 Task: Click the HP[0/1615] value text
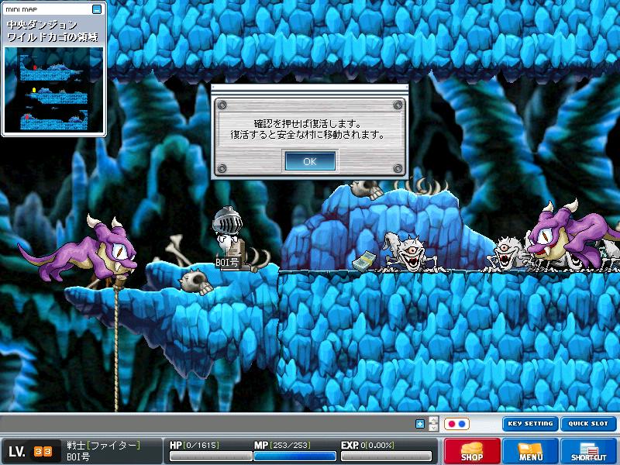[x=195, y=445]
